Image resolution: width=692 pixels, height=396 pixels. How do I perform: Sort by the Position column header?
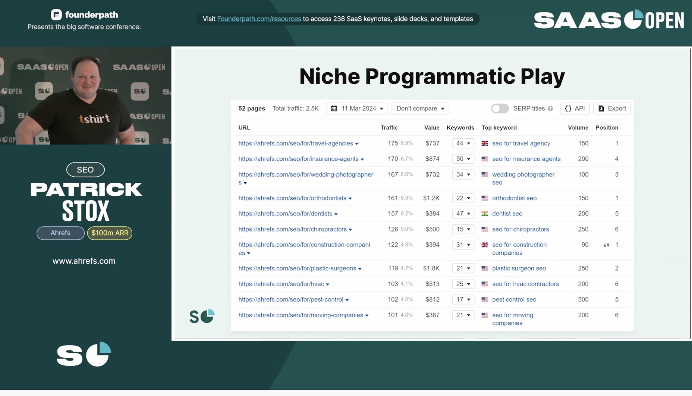pyautogui.click(x=607, y=128)
